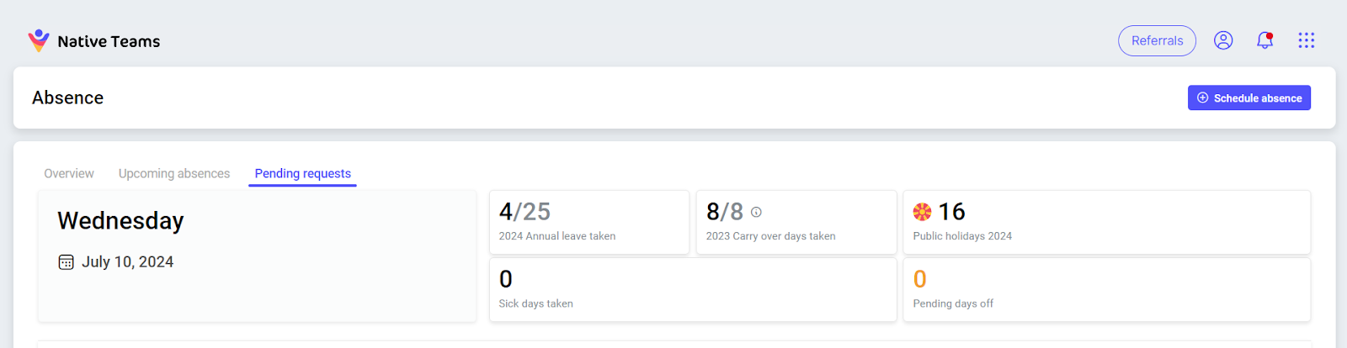The height and width of the screenshot is (348, 1347).
Task: Click the 2024 Annual leave taken label
Action: pos(557,236)
